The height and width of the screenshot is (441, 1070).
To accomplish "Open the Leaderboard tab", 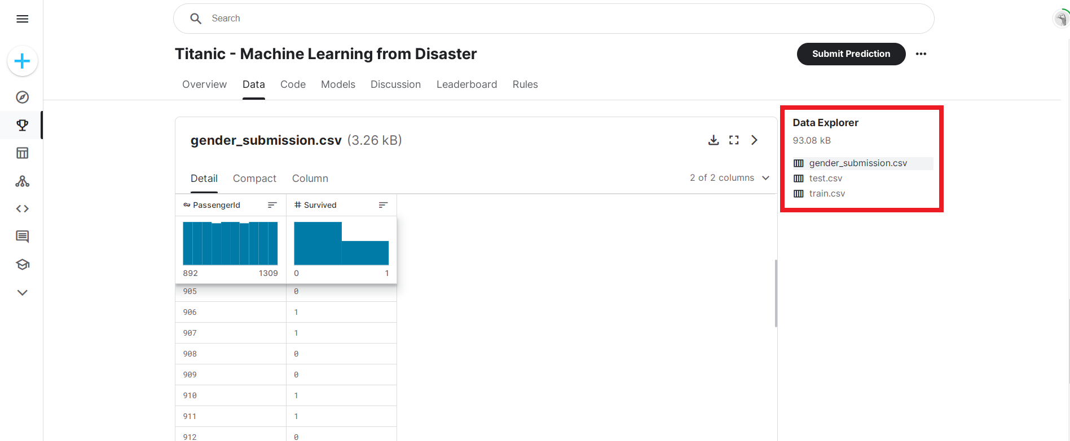I will pyautogui.click(x=466, y=84).
